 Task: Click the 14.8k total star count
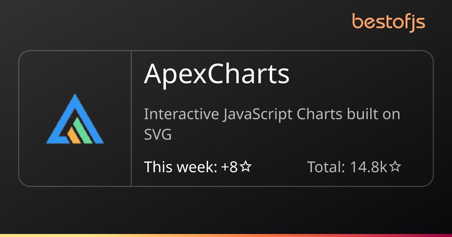369,167
